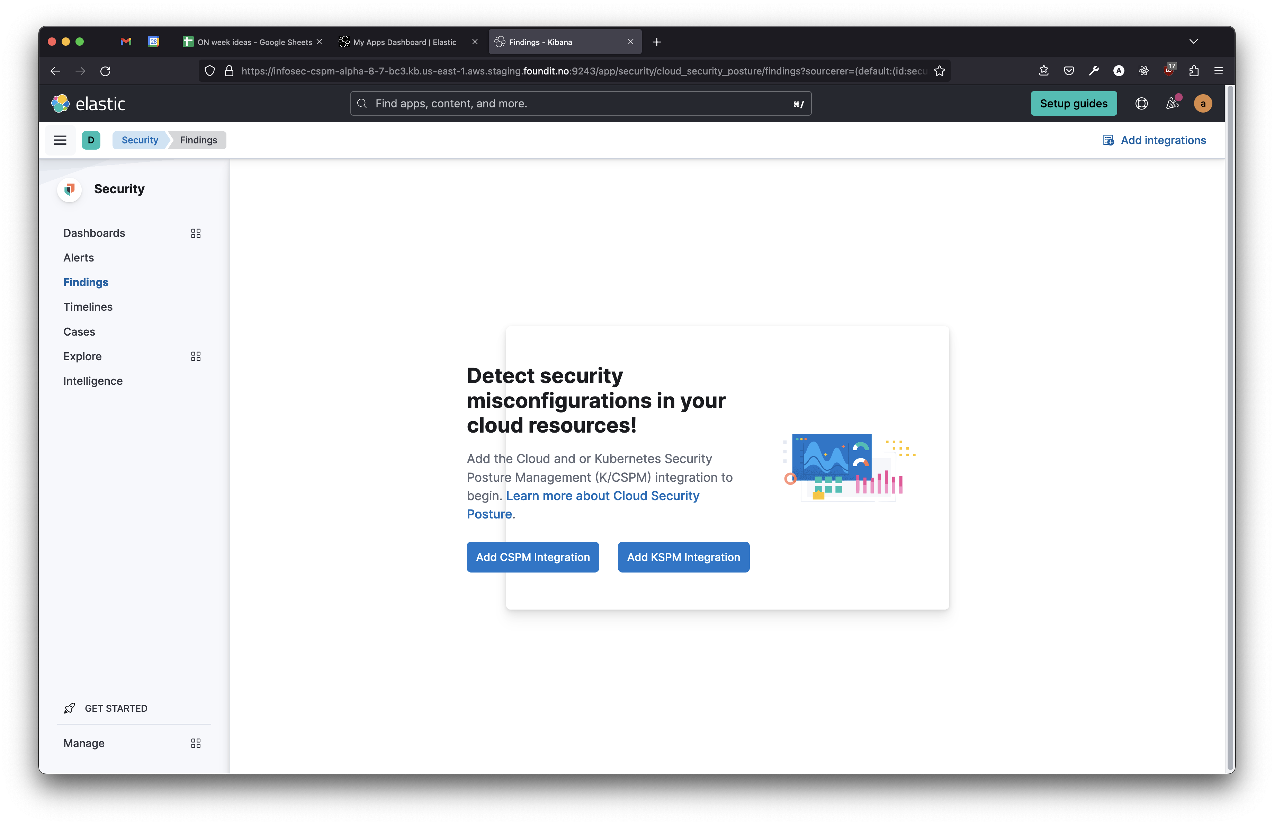
Task: Click the Get Started rocket icon
Action: [69, 708]
